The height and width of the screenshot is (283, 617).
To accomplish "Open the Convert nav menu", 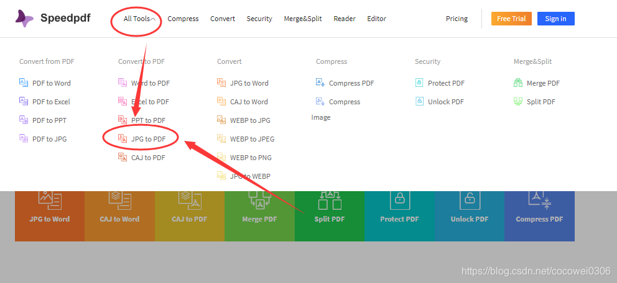I will coord(222,19).
